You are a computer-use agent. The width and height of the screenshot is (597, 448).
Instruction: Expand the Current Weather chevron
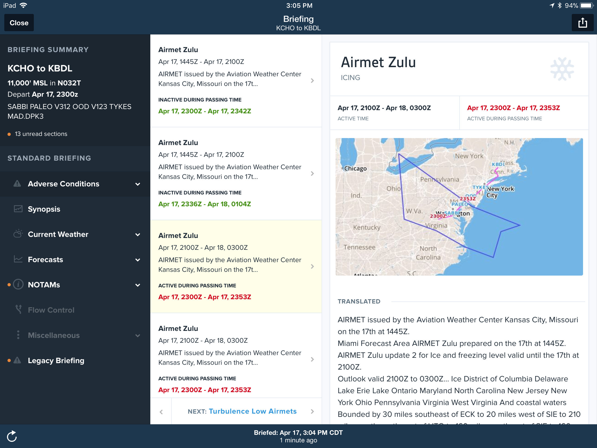[138, 235]
